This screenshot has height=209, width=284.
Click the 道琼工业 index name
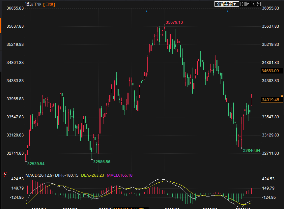pyautogui.click(x=33, y=4)
